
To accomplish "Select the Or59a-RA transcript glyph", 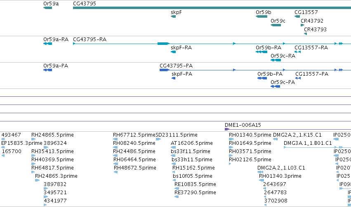I will click(48, 44).
